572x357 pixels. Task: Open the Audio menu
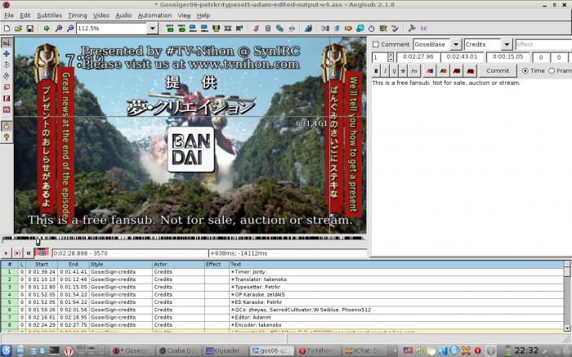(x=123, y=16)
